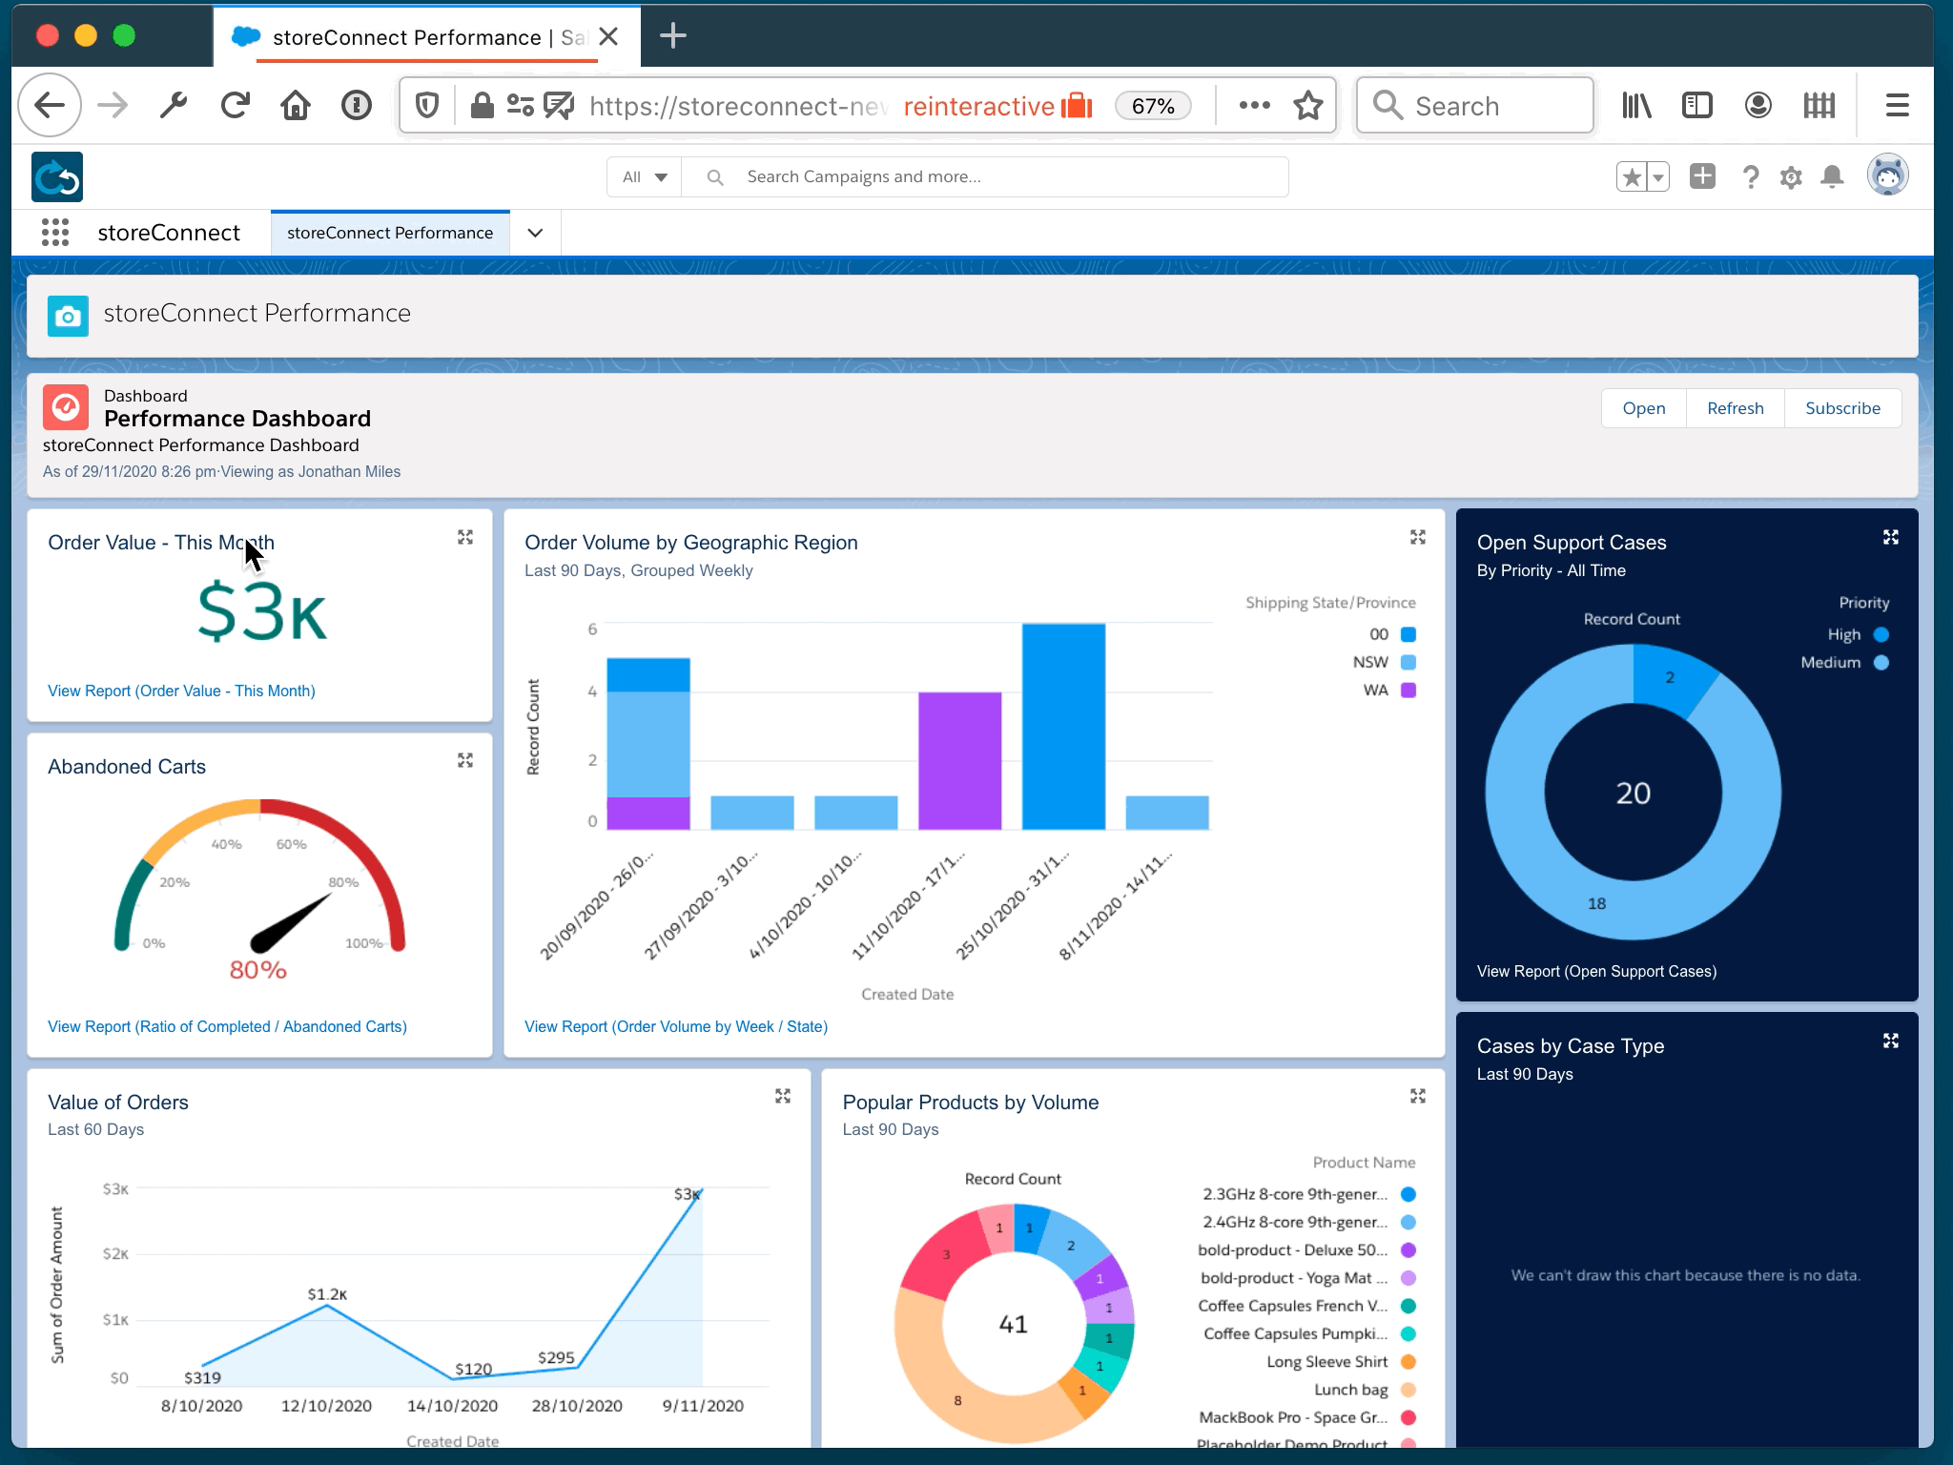Screen dimensions: 1953x1465
Task: Click the Long Sleeve Shirt legend swatch
Action: coord(1408,1361)
